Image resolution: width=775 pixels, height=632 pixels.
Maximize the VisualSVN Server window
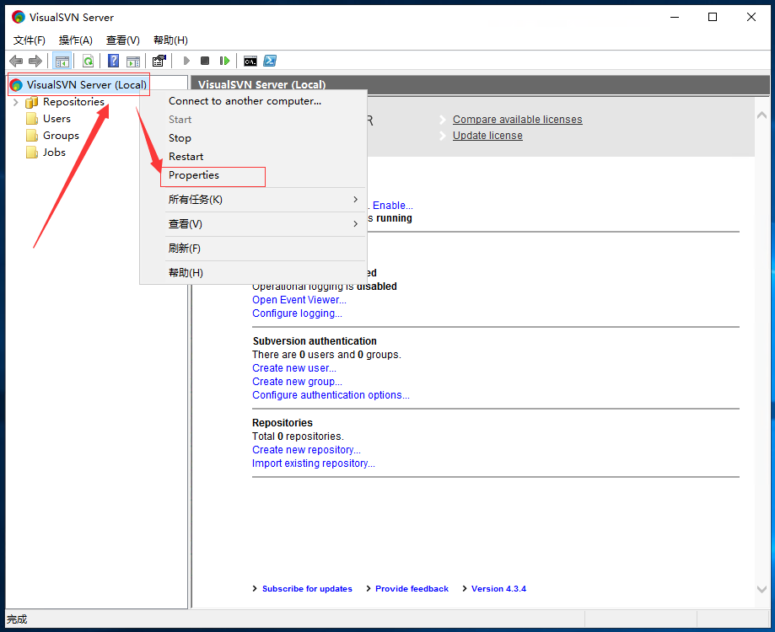[x=713, y=18]
